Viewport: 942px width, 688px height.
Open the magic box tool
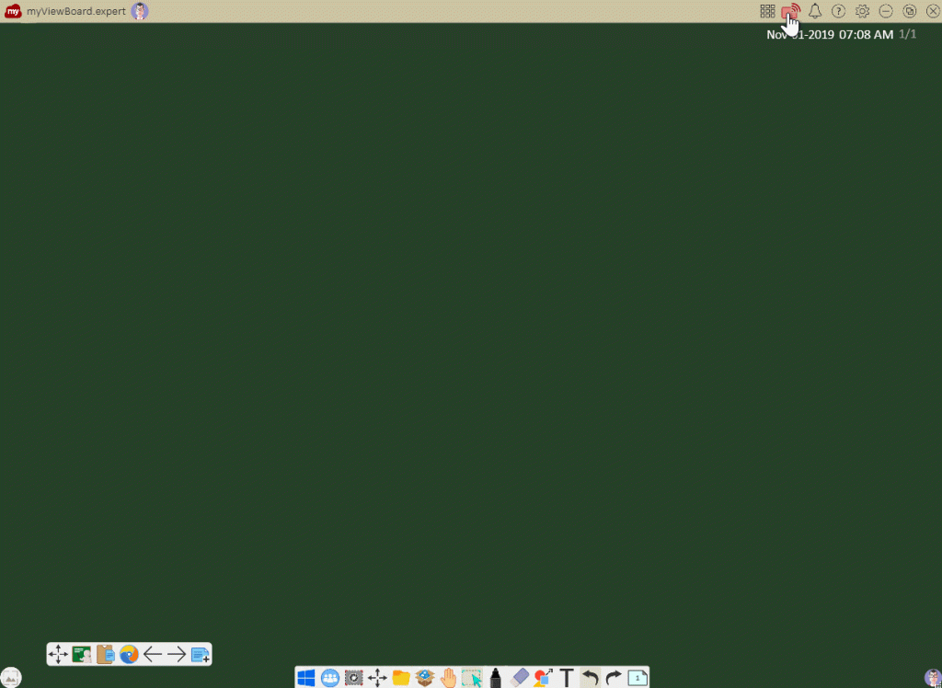[x=425, y=678]
